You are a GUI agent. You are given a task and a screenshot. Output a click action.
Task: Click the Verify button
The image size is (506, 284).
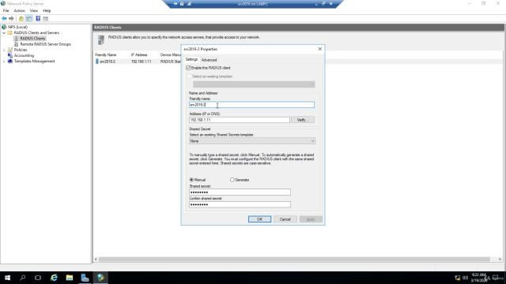coord(302,120)
